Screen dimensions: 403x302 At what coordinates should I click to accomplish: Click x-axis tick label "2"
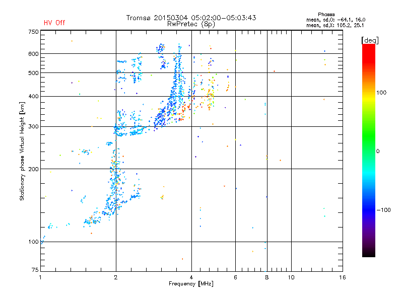point(116,277)
